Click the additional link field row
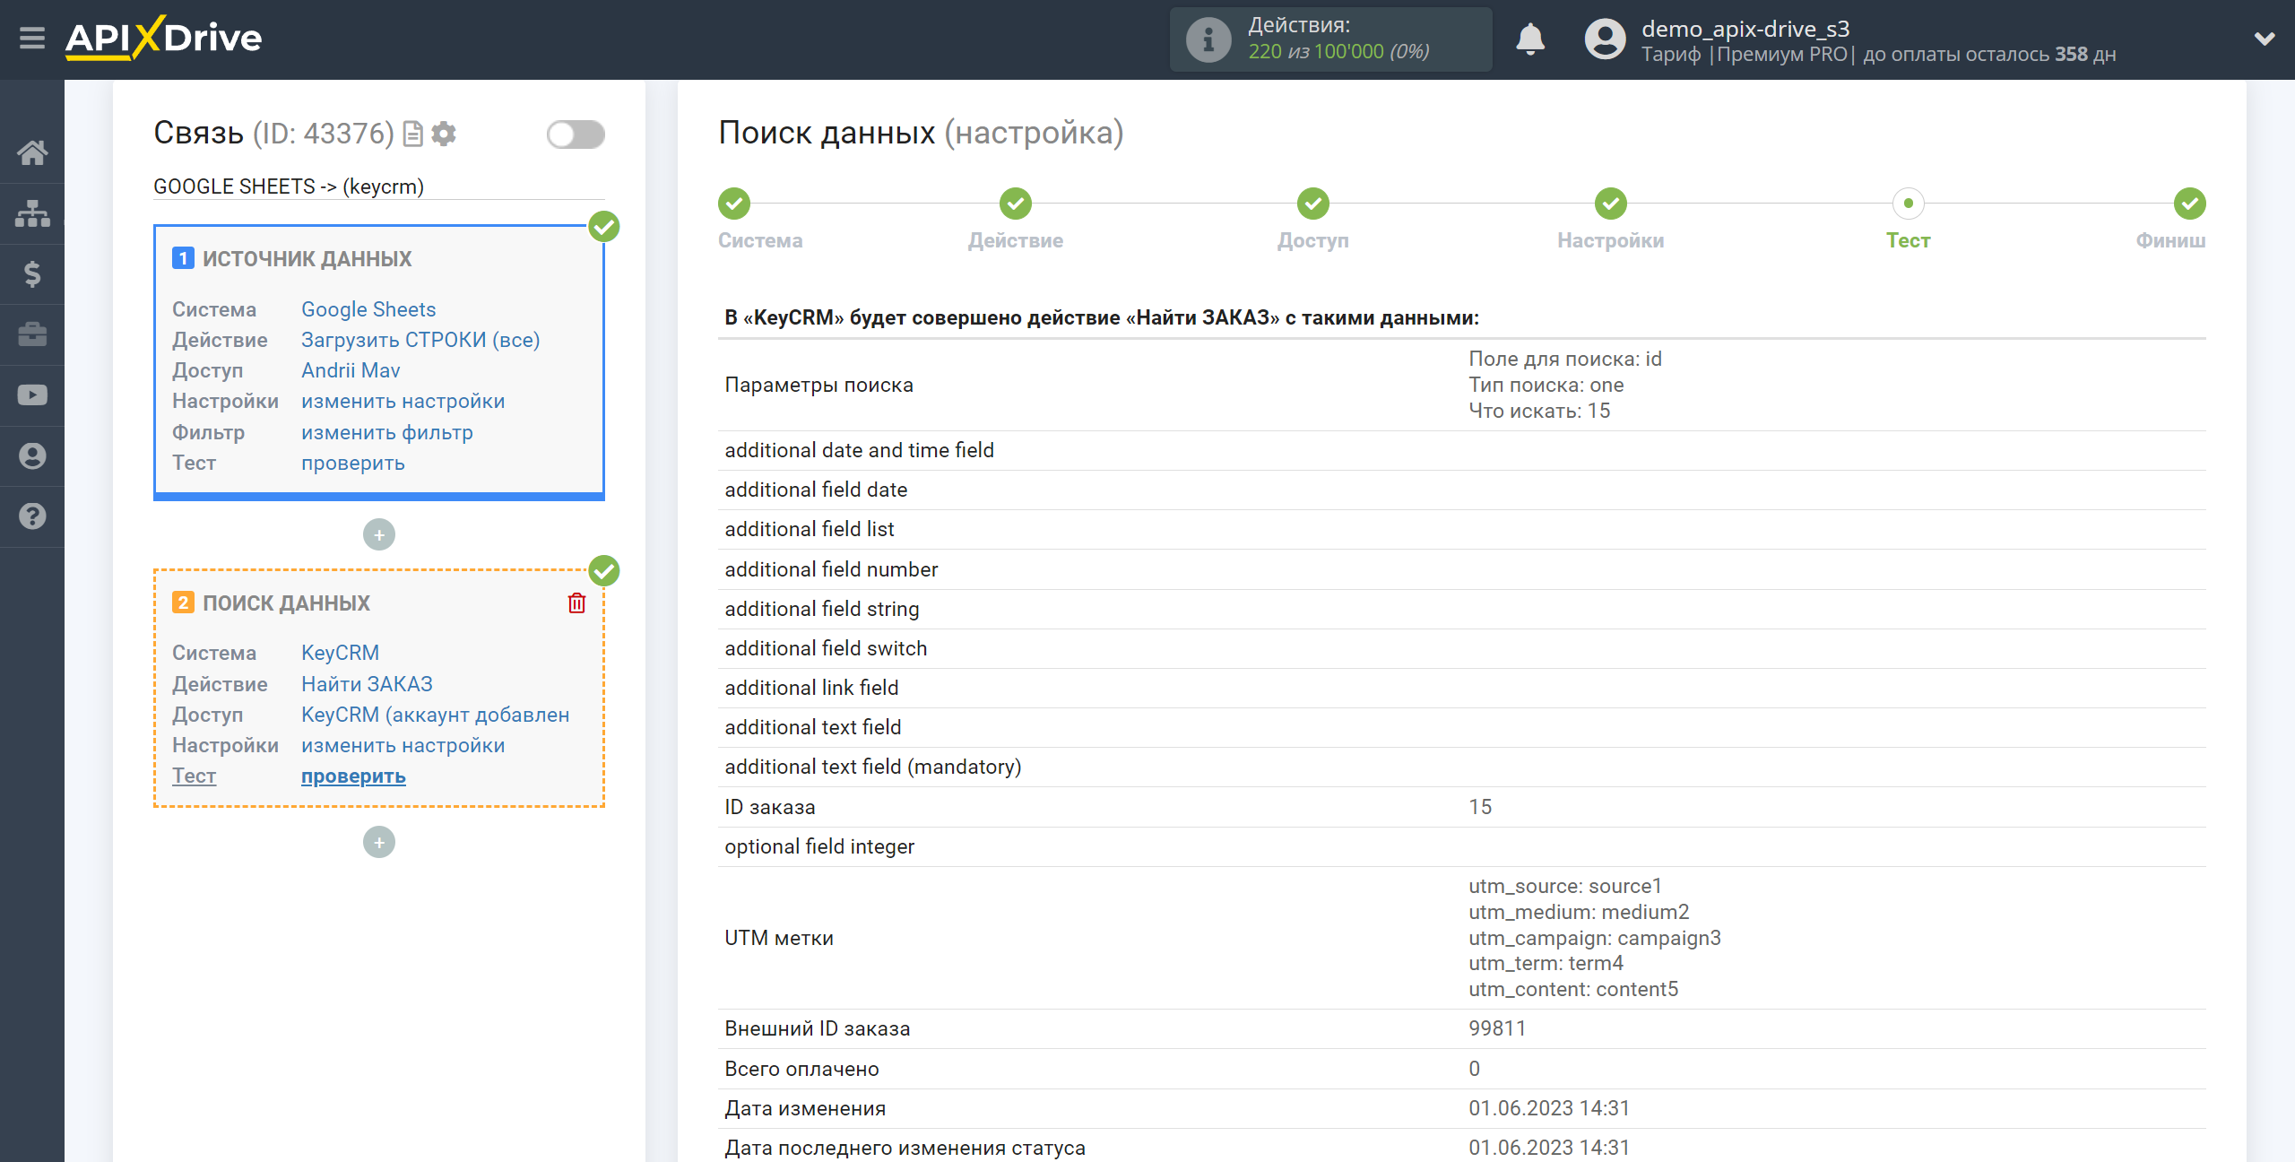2295x1162 pixels. [x=1461, y=688]
